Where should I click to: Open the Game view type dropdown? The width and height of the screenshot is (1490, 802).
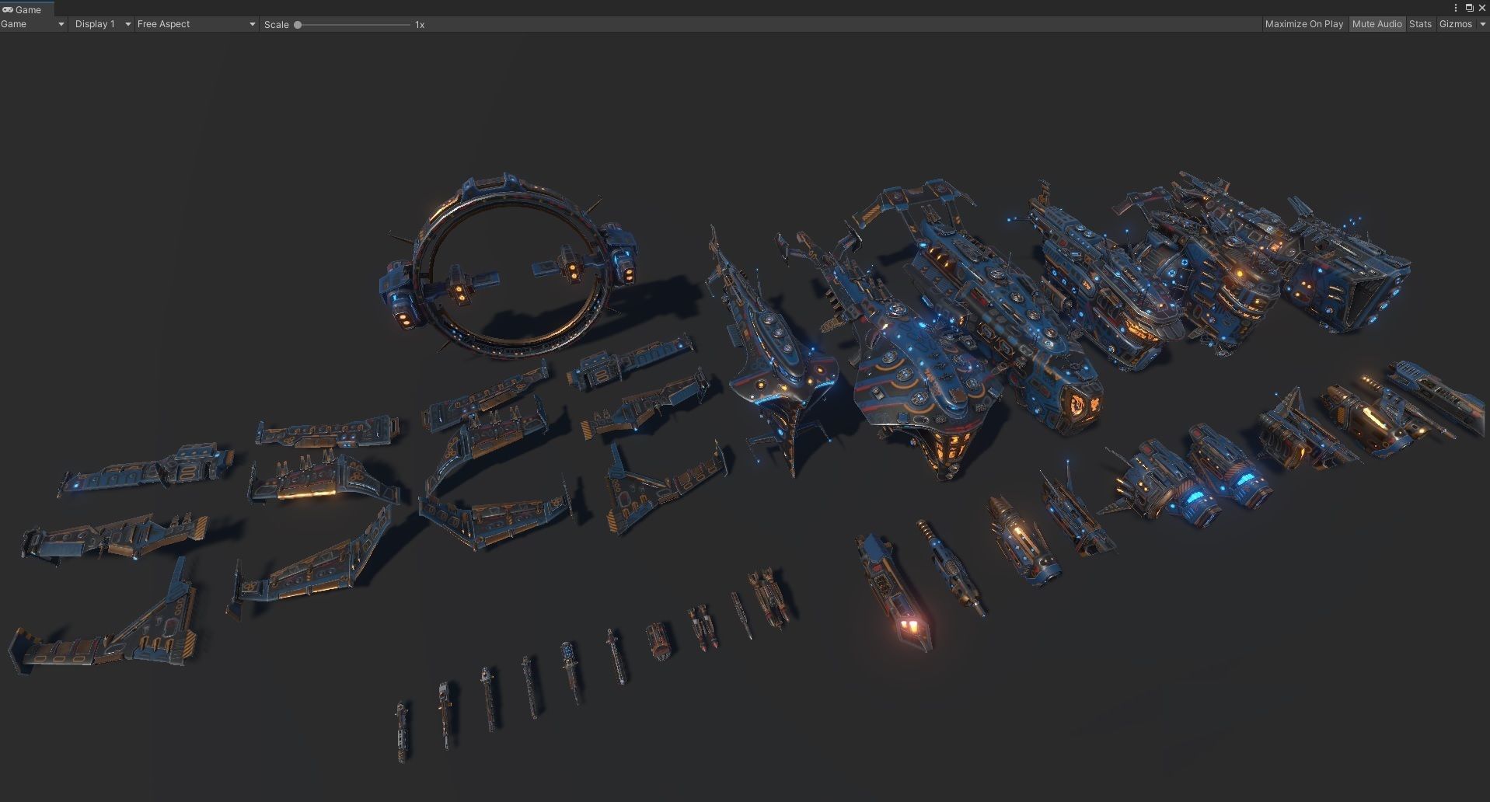(x=33, y=24)
